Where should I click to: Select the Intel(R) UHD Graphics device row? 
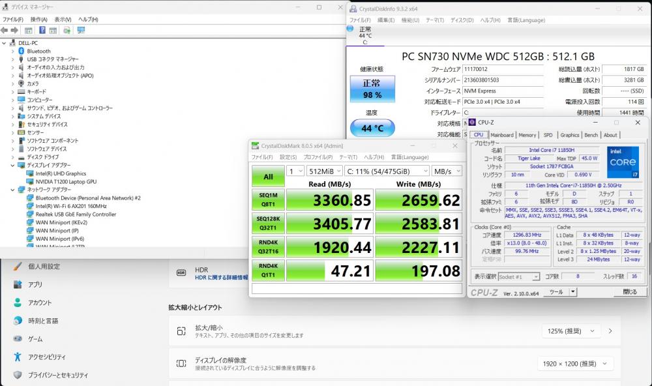pos(61,173)
